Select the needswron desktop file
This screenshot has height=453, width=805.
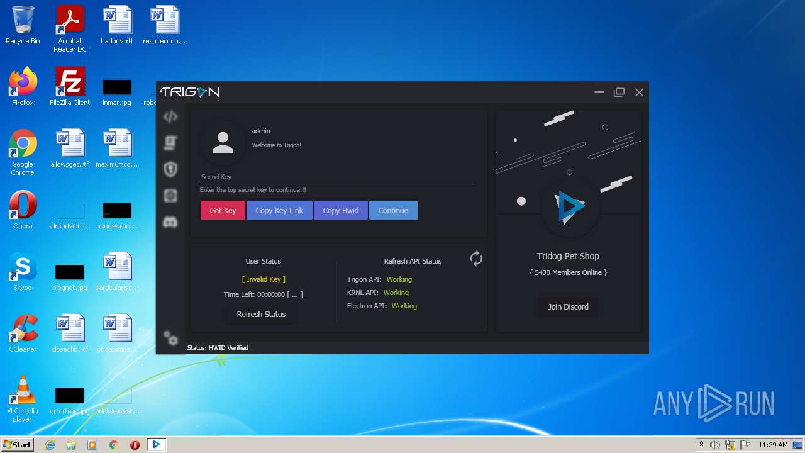(x=117, y=215)
